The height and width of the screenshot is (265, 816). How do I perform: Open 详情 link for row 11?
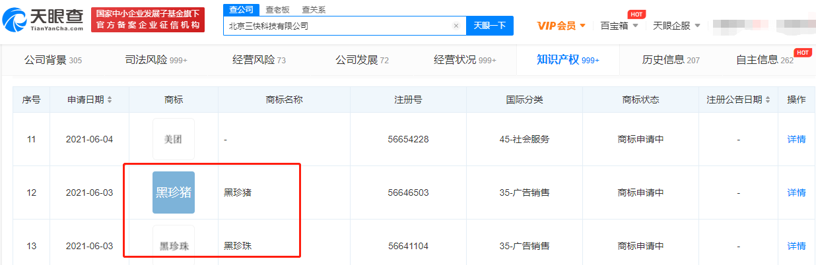point(796,139)
